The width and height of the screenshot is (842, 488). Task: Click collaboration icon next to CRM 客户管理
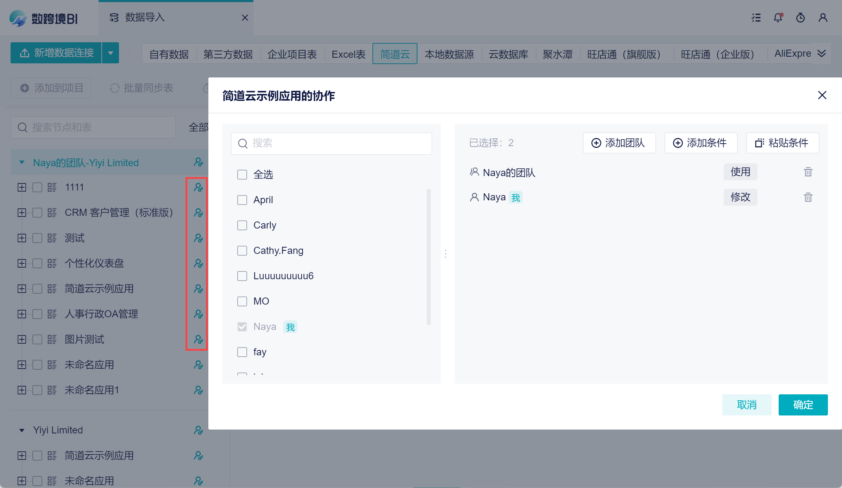[x=198, y=213]
